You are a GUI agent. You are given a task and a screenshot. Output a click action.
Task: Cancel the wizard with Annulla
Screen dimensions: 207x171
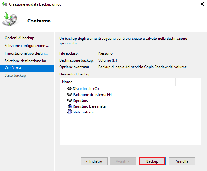[x=182, y=161]
